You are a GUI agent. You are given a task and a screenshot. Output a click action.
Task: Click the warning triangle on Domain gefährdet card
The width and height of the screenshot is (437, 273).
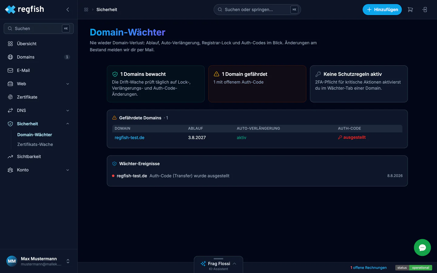pyautogui.click(x=216, y=74)
